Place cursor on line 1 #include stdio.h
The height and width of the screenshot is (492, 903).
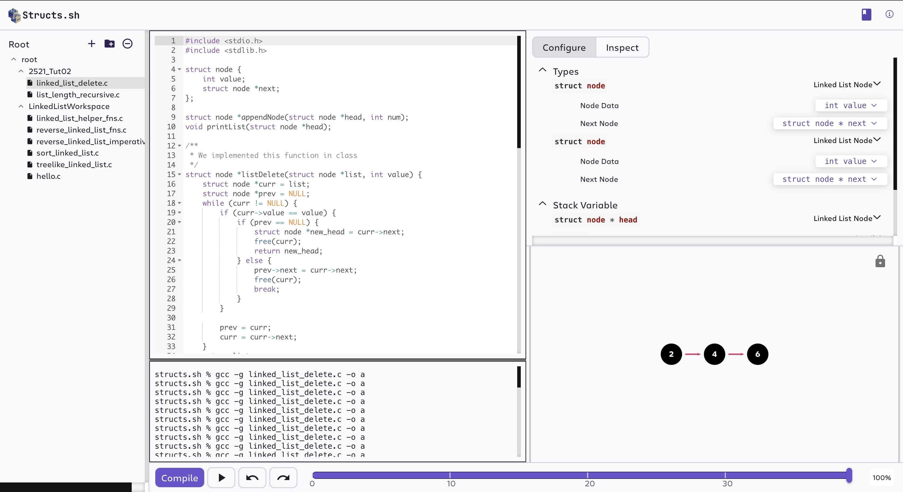tap(224, 41)
